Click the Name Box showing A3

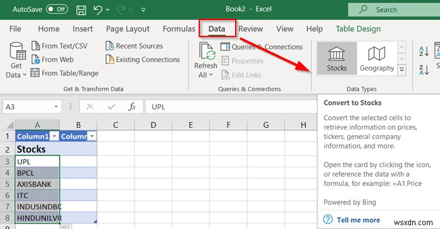tap(28, 107)
